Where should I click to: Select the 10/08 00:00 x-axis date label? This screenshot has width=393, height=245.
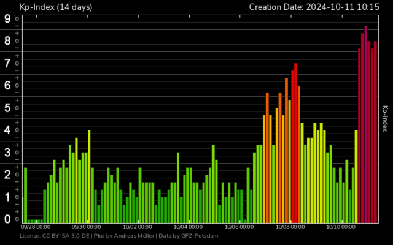290,227
